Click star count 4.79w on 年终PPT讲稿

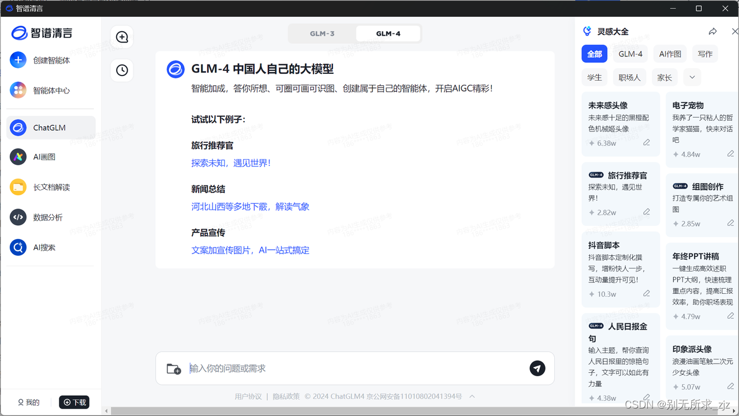tap(686, 316)
